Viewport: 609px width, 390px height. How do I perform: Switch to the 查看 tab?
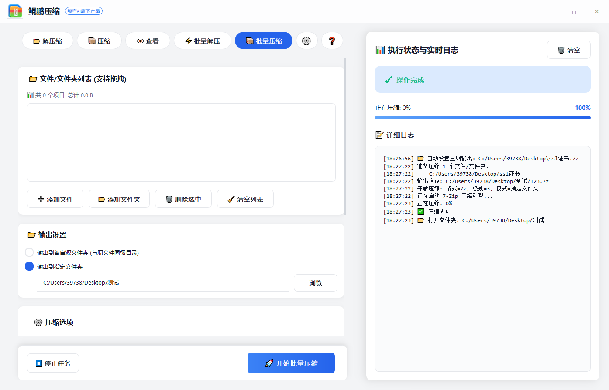coord(148,41)
